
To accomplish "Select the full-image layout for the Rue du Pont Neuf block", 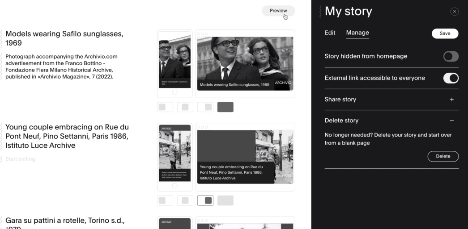I will [225, 200].
